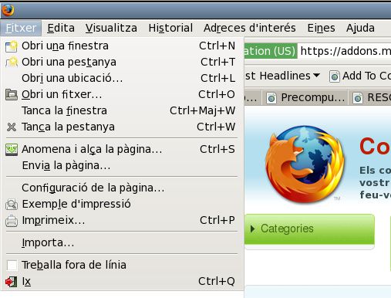391x298 pixels.
Task: Click the URL field showing https://addons.m...
Action: [345, 51]
